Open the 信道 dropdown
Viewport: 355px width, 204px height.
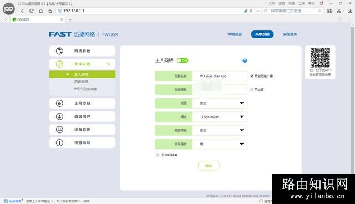220,103
